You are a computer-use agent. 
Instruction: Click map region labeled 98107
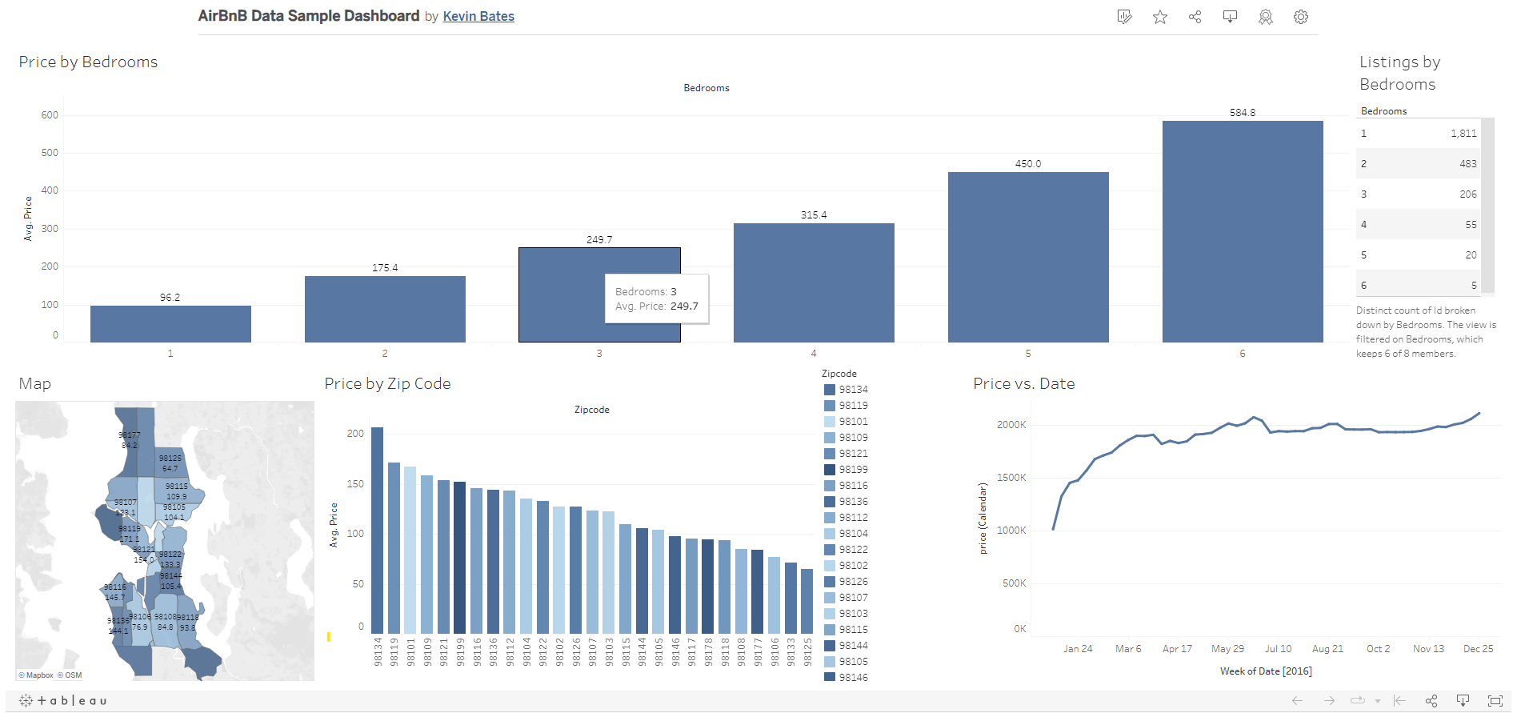point(125,507)
